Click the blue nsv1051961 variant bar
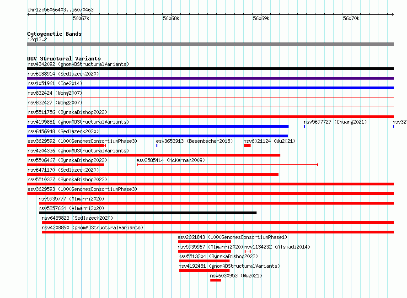407x298 pixels. click(210, 88)
